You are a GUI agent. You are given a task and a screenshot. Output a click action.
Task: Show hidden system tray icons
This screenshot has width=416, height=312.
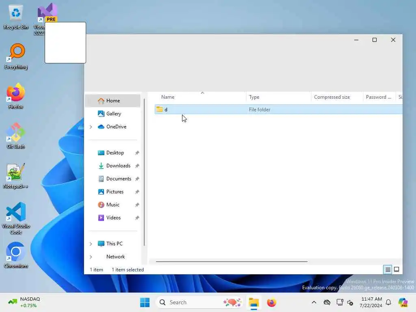(x=314, y=302)
